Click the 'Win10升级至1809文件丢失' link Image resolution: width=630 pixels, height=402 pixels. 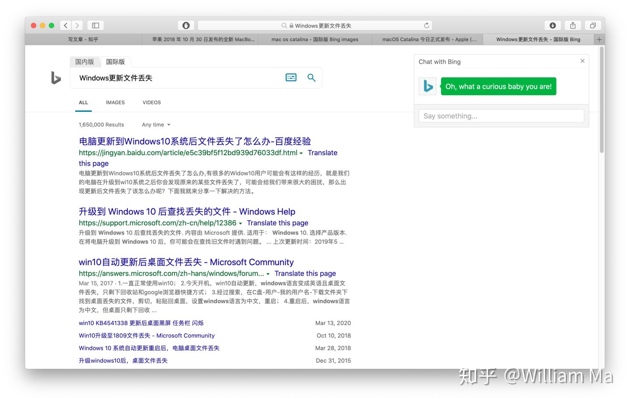click(147, 335)
